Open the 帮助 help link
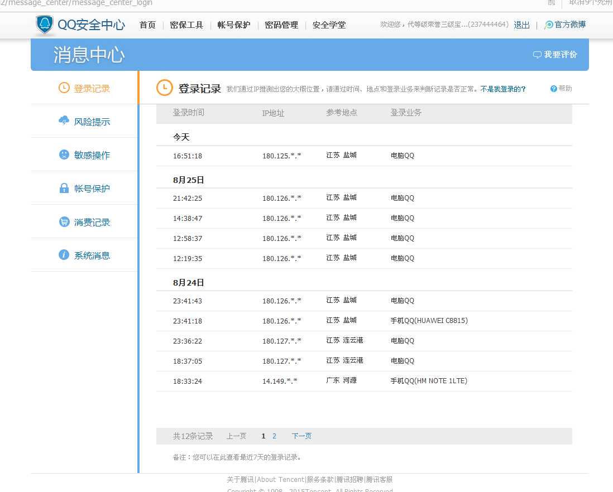 point(566,89)
